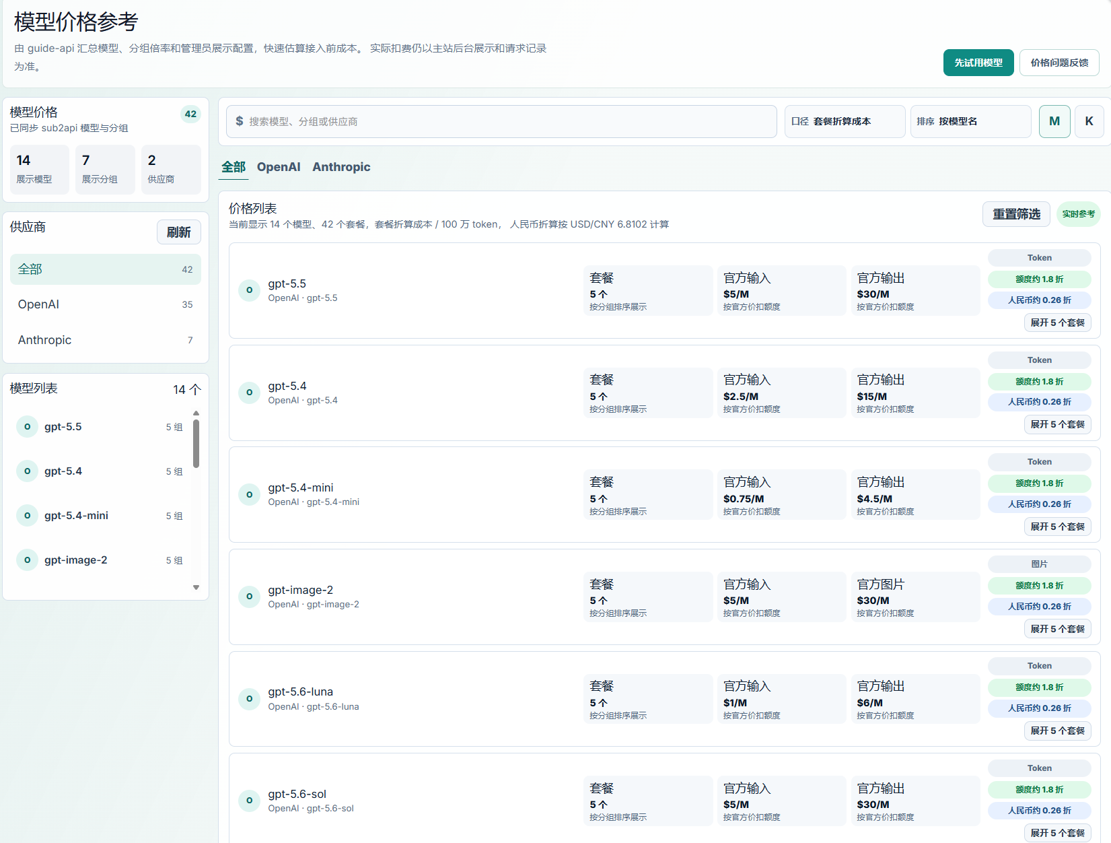Filter supplier list by 全部
This screenshot has width=1111, height=843.
(106, 269)
